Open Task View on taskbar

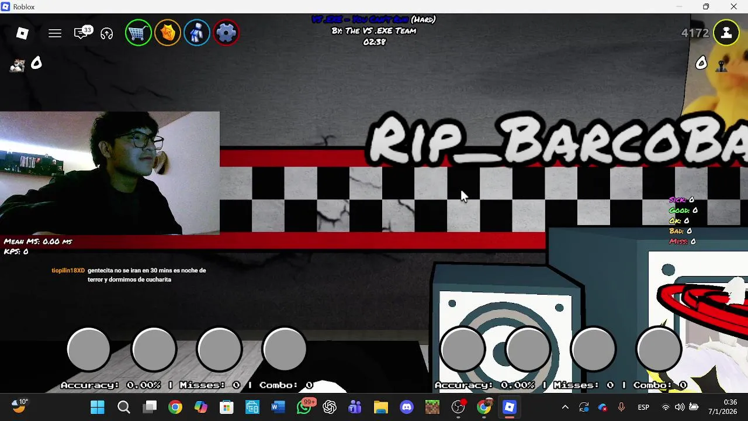coord(150,407)
